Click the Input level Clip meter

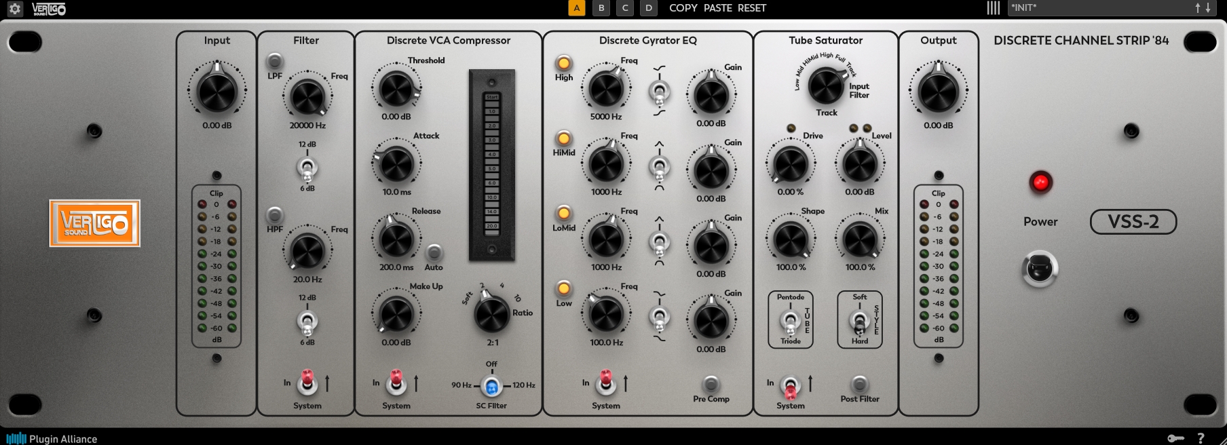pyautogui.click(x=216, y=266)
